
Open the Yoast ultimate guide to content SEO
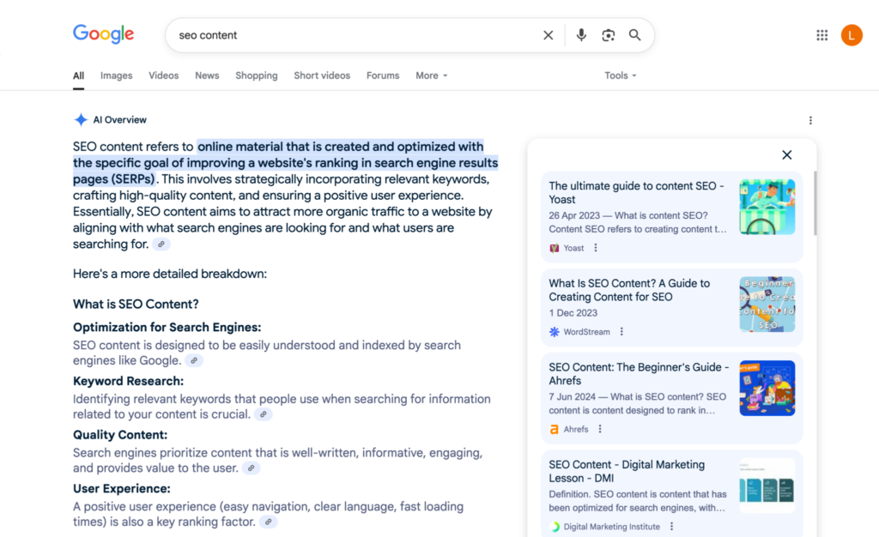636,192
